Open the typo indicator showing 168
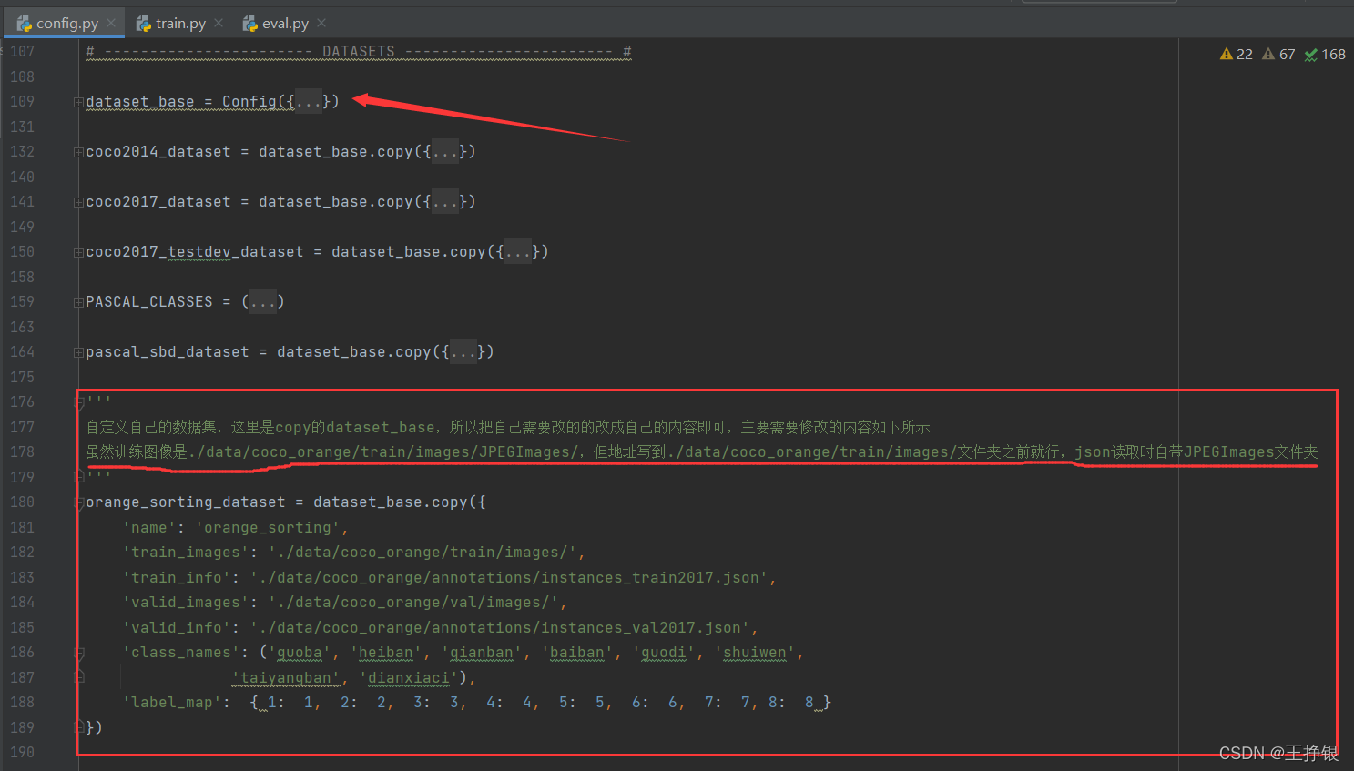Viewport: 1354px width, 771px height. [x=1325, y=55]
